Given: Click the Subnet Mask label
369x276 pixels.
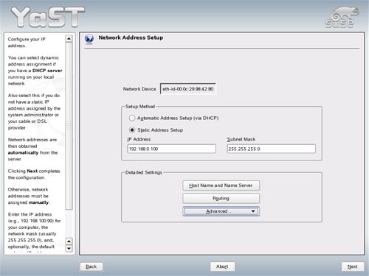Looking at the screenshot, I should click(x=241, y=139).
